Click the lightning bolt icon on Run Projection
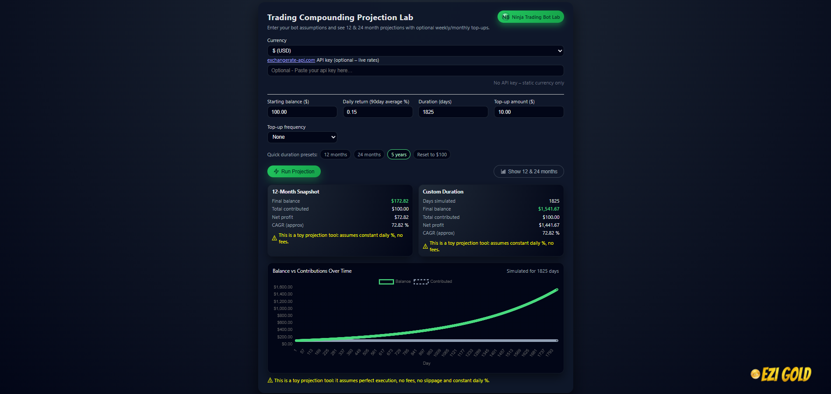The width and height of the screenshot is (831, 394). coord(276,172)
